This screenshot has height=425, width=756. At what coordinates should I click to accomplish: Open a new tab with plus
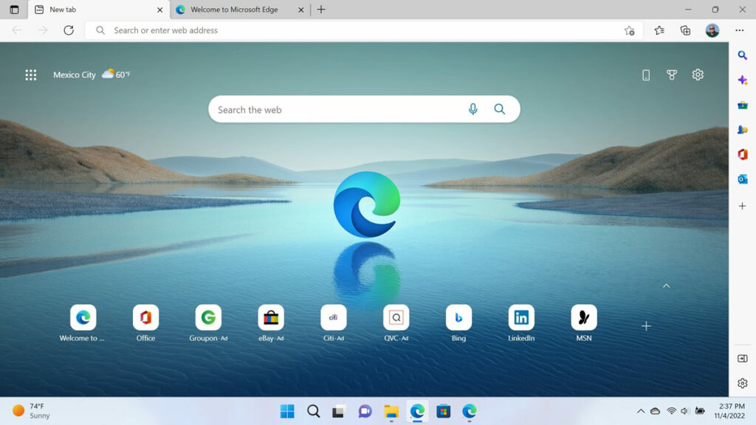(321, 10)
